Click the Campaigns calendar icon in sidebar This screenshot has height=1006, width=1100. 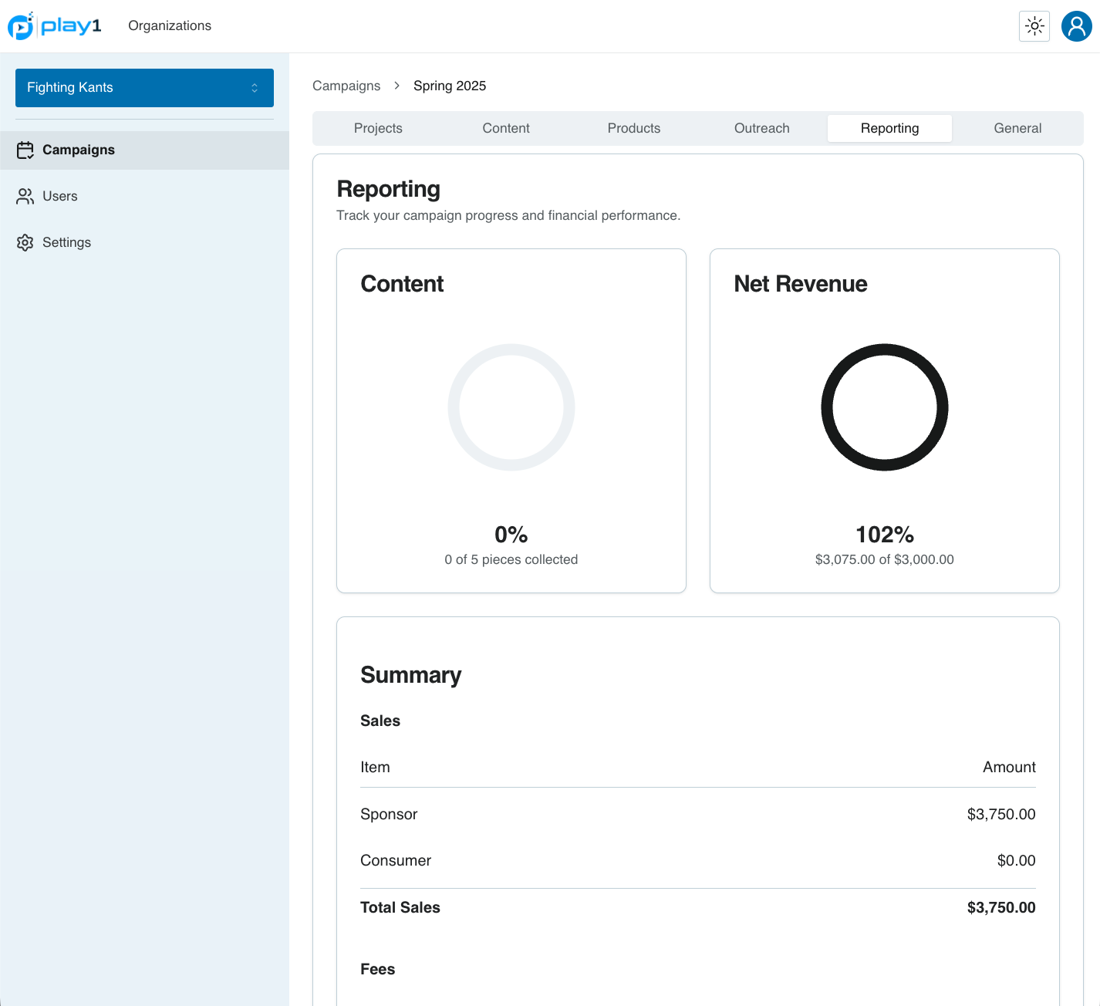click(x=25, y=150)
